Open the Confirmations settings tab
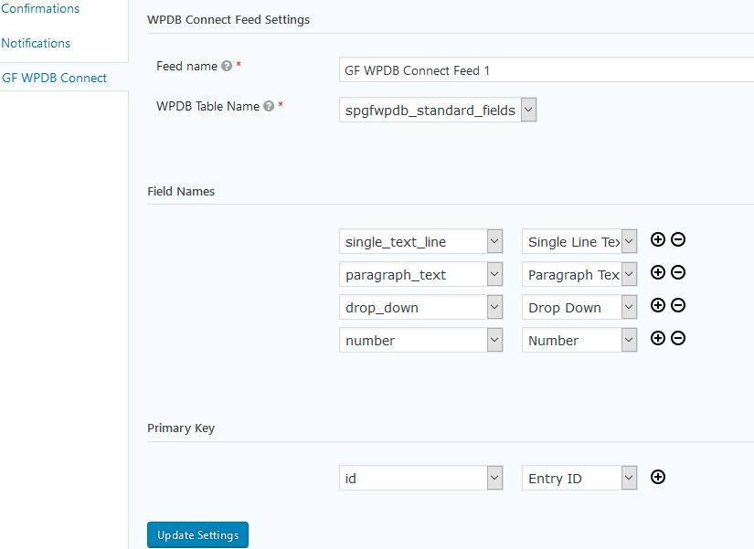The image size is (754, 549). coord(40,8)
